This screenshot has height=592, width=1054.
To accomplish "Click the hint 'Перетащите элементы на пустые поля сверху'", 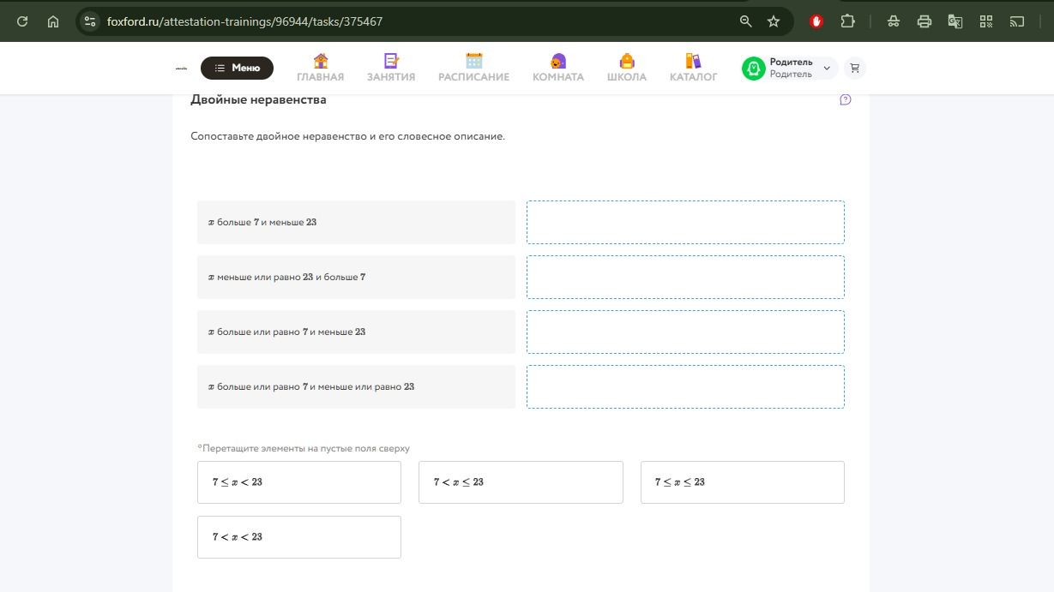I will (304, 448).
